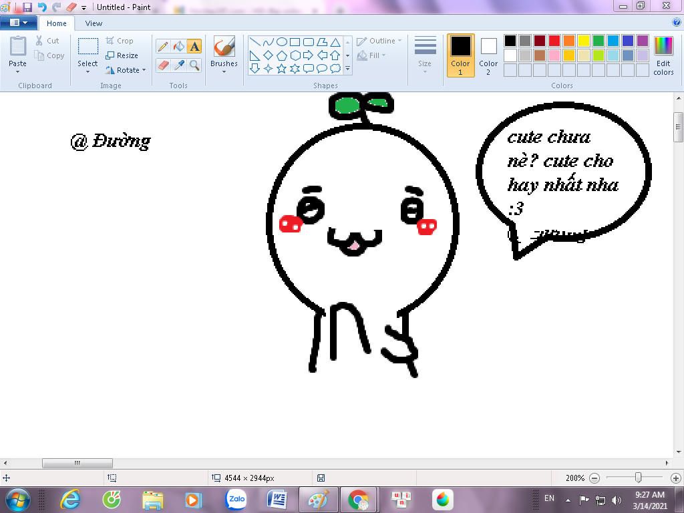
Task: Click the zoom in plus button
Action: coord(676,478)
